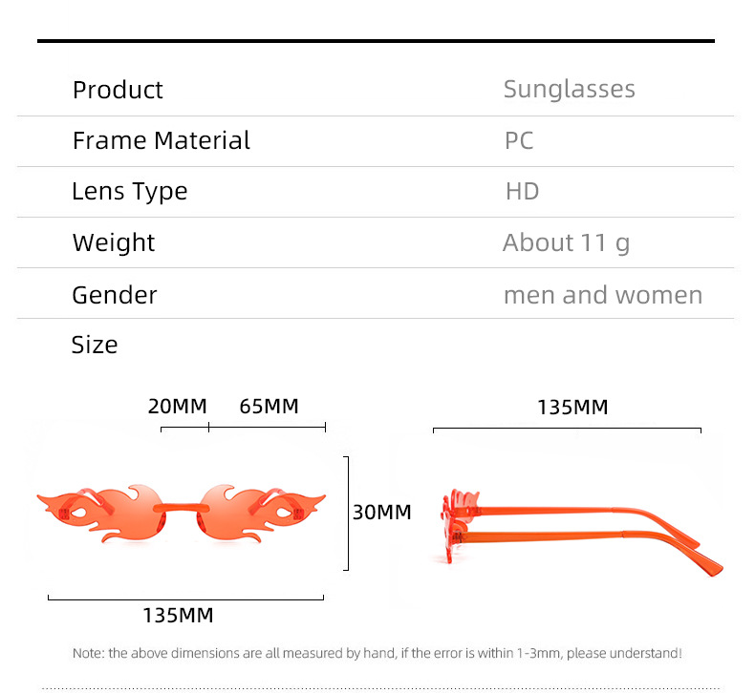Click the "135MM" label above side view
755x693 pixels.
tap(572, 408)
